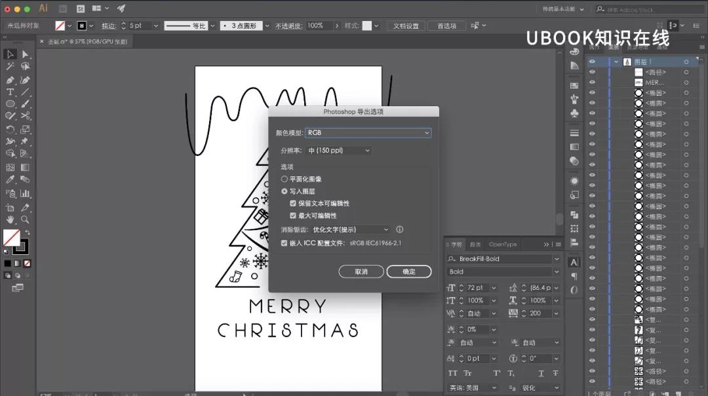Open Adobe Stock via St icon
Image resolution: width=708 pixels, height=396 pixels.
81,9
